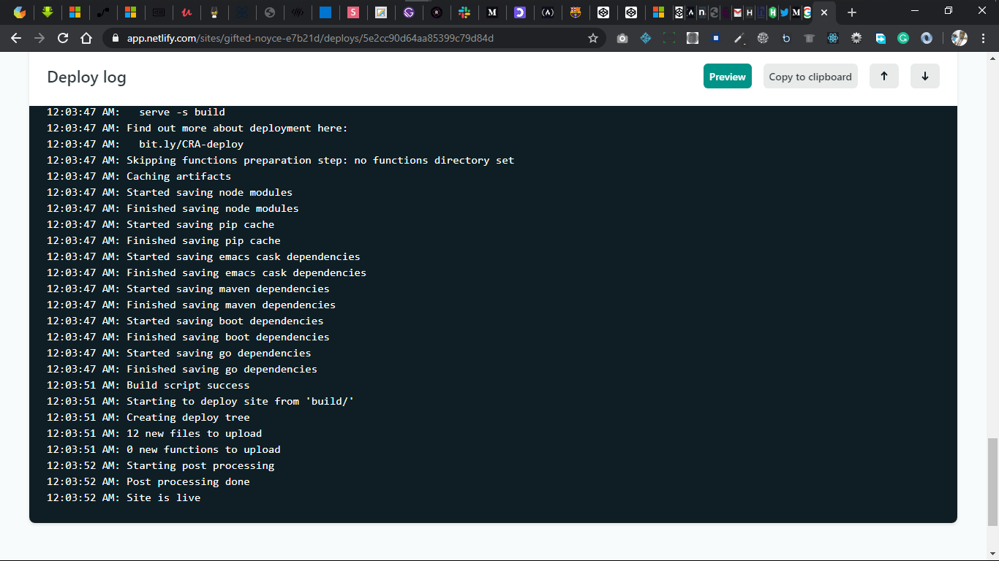
Task: Reload the Netlify deploy page
Action: [x=63, y=39]
